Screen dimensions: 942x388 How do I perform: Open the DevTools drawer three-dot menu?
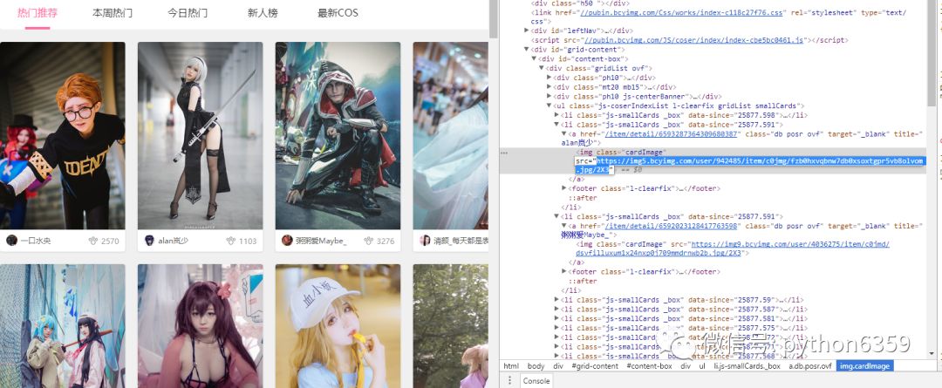click(510, 381)
